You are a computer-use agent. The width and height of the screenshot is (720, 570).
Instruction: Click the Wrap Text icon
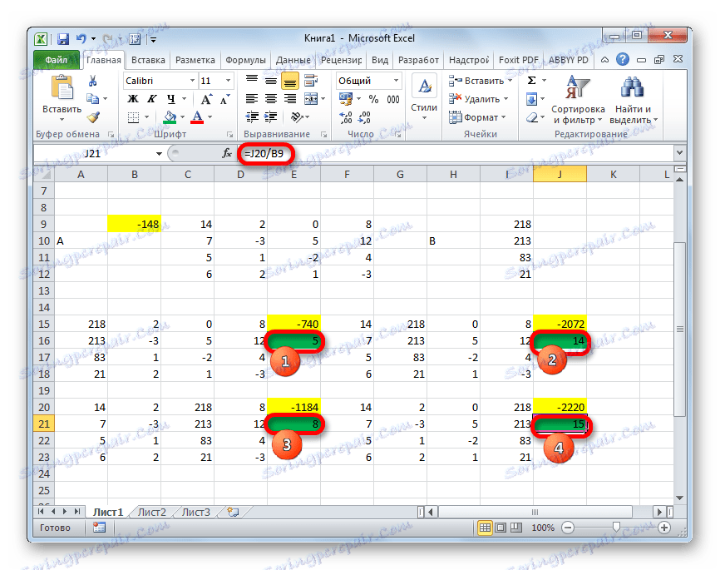(311, 81)
